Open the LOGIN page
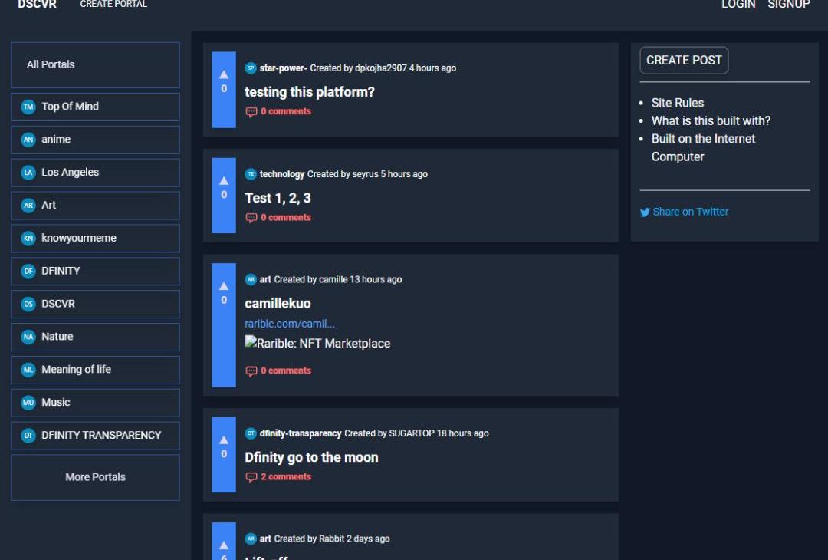The height and width of the screenshot is (560, 828). point(738,5)
